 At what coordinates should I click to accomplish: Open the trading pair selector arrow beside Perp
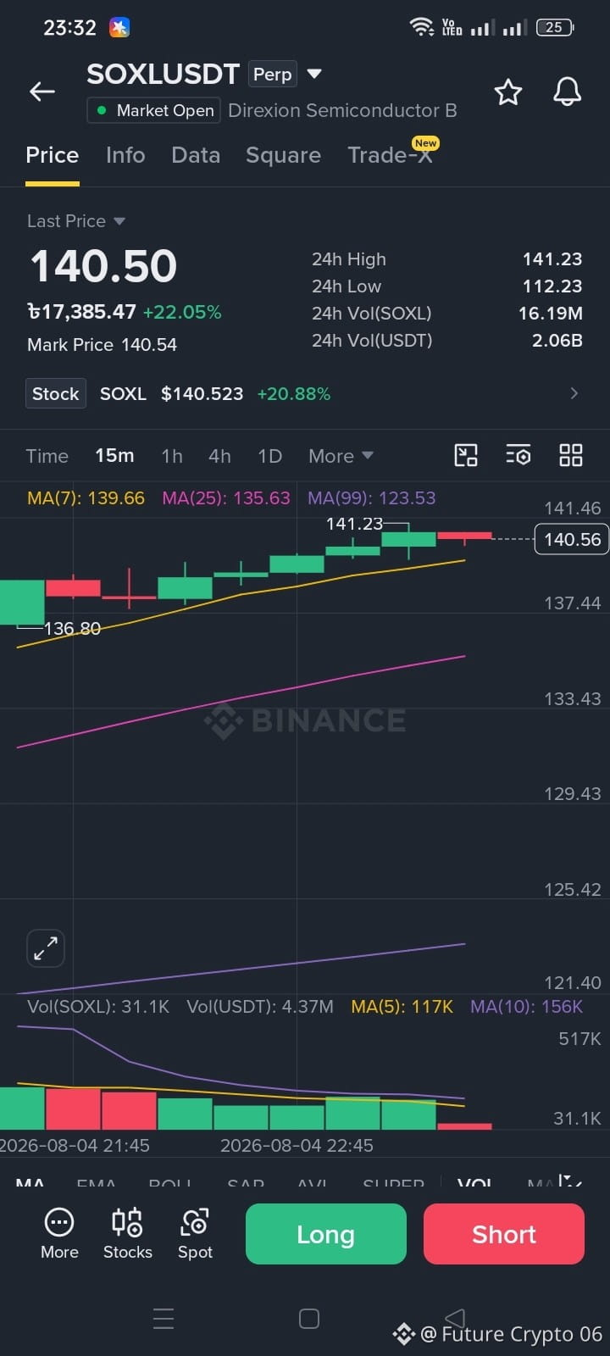[x=314, y=74]
